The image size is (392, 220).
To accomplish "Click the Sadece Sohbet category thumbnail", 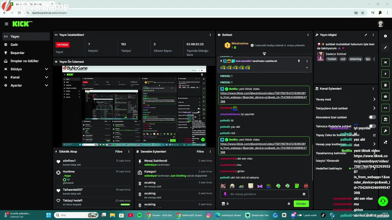I will click(320, 56).
